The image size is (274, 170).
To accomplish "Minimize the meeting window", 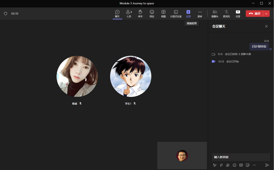I will (253, 3).
